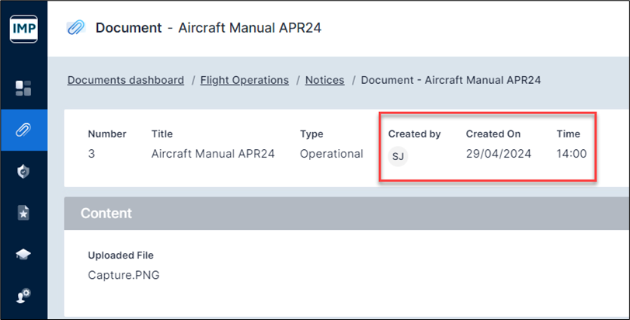Viewport: 630px width, 320px height.
Task: Open the shield icon in sidebar
Action: tap(23, 172)
